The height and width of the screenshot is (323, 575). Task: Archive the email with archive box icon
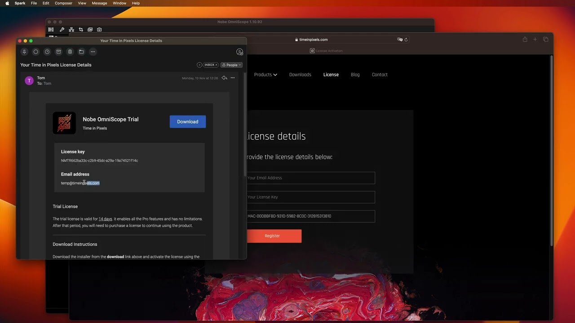[58, 52]
